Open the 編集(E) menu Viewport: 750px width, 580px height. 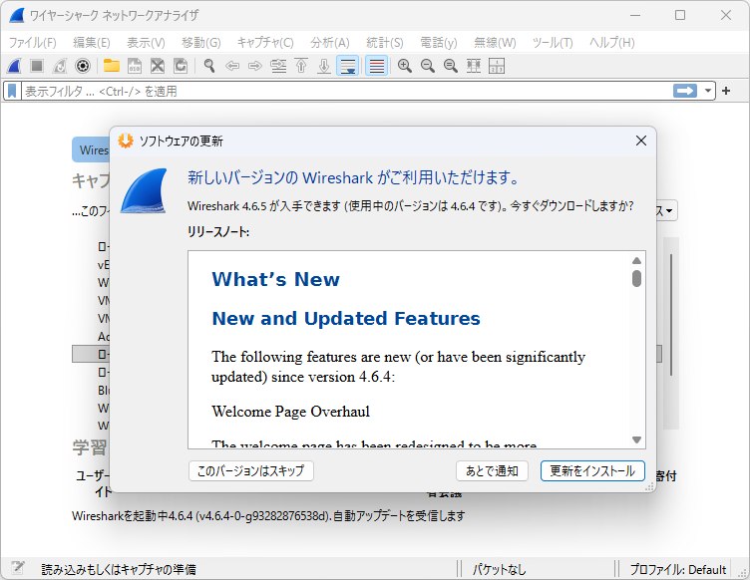click(x=92, y=43)
